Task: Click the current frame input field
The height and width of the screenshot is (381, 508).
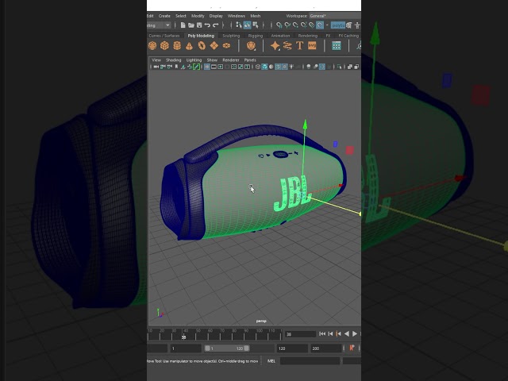Action: point(300,334)
